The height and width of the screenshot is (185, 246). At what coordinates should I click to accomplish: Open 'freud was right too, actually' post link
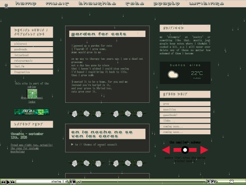click(x=31, y=148)
